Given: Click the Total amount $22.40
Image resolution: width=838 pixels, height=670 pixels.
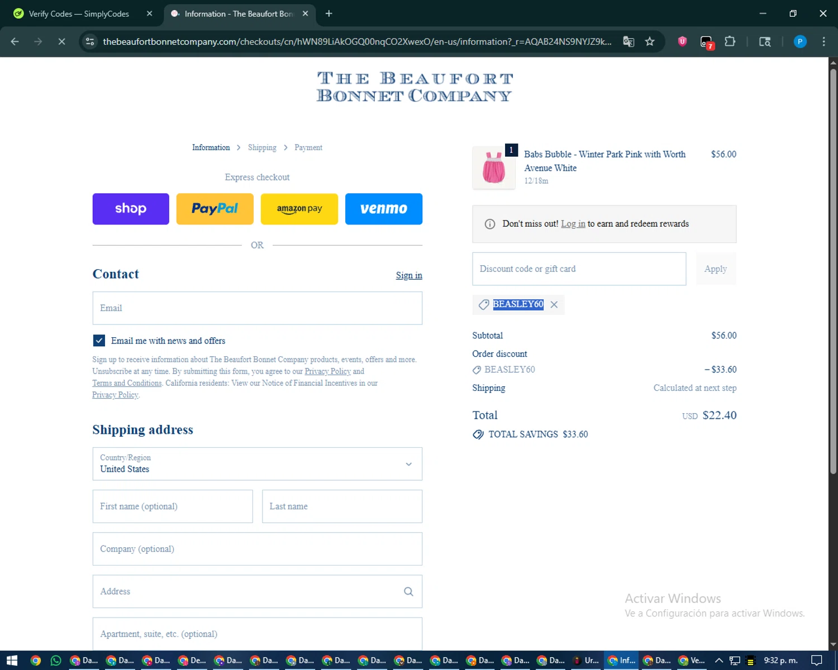Looking at the screenshot, I should pyautogui.click(x=720, y=415).
